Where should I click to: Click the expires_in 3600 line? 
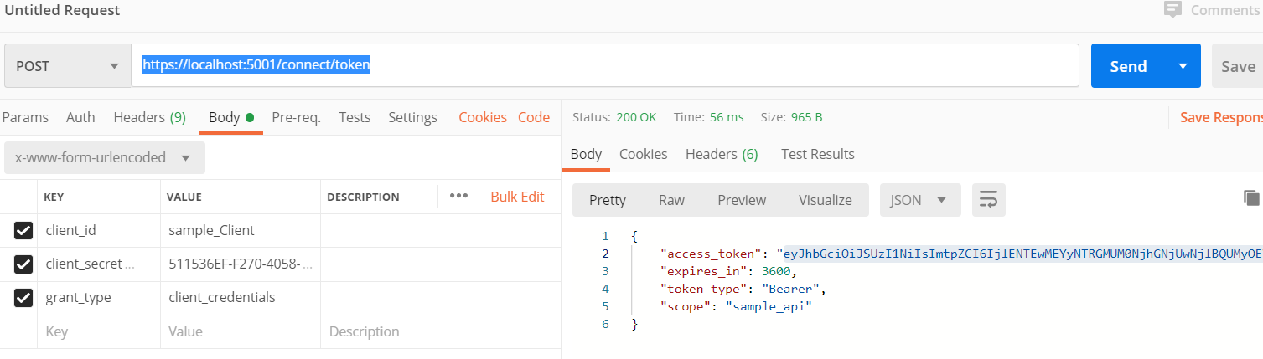pyautogui.click(x=728, y=271)
